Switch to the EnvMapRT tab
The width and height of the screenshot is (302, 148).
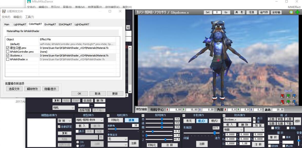50,25
